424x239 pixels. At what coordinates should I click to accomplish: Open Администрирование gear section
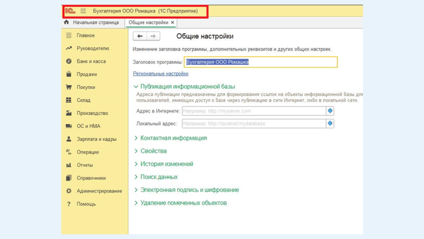coord(99,191)
